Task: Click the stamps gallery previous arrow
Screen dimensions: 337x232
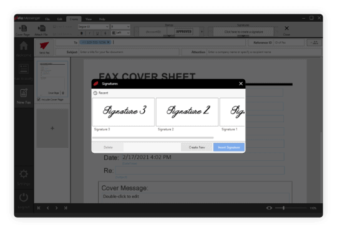Action: tap(137, 32)
